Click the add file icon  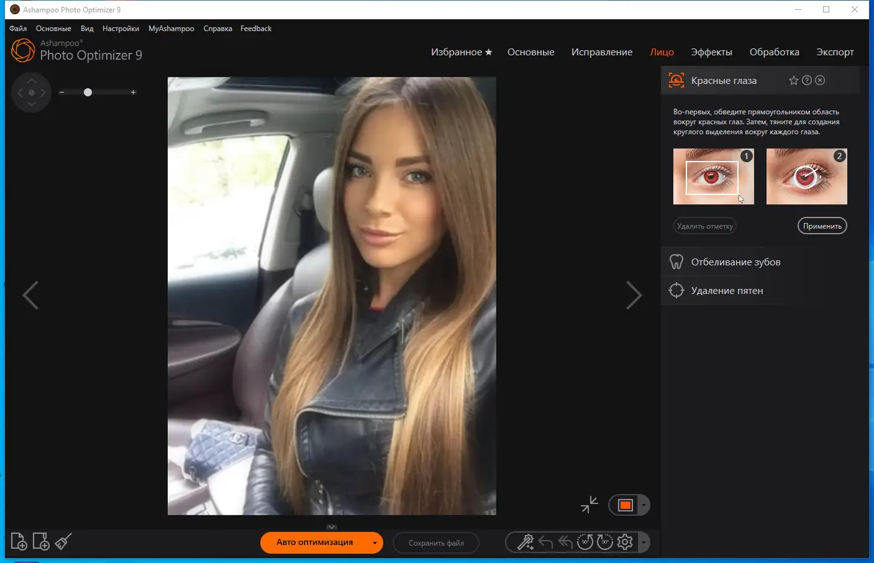pos(19,542)
